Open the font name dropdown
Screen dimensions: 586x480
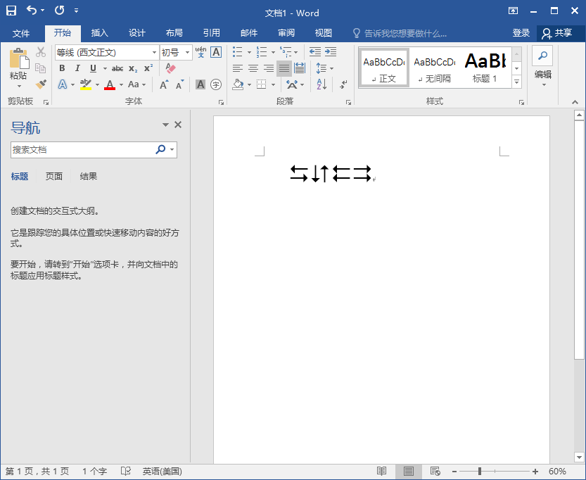(x=154, y=53)
